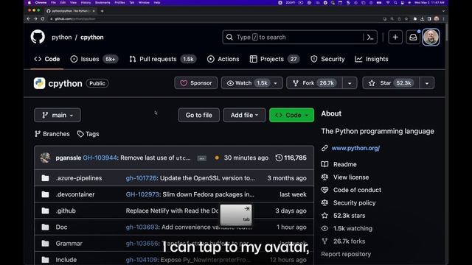
Task: Expand the Star lists dropdown arrow
Action: [x=427, y=83]
